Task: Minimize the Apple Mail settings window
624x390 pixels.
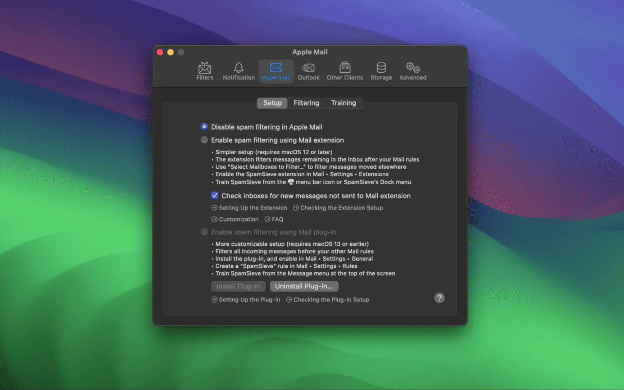Action: pos(170,52)
